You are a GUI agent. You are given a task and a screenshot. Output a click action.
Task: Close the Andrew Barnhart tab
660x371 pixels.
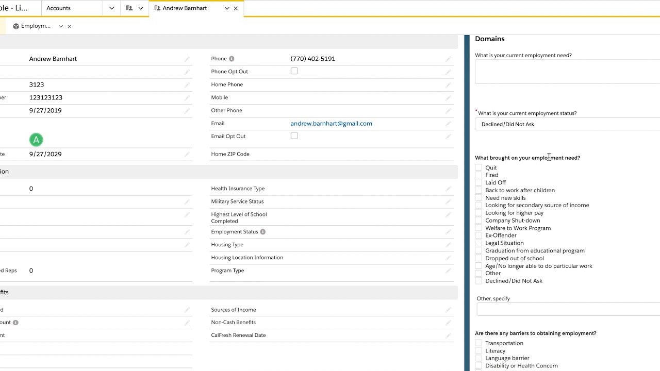click(236, 8)
